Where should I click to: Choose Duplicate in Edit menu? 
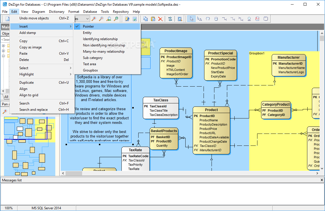42,83
